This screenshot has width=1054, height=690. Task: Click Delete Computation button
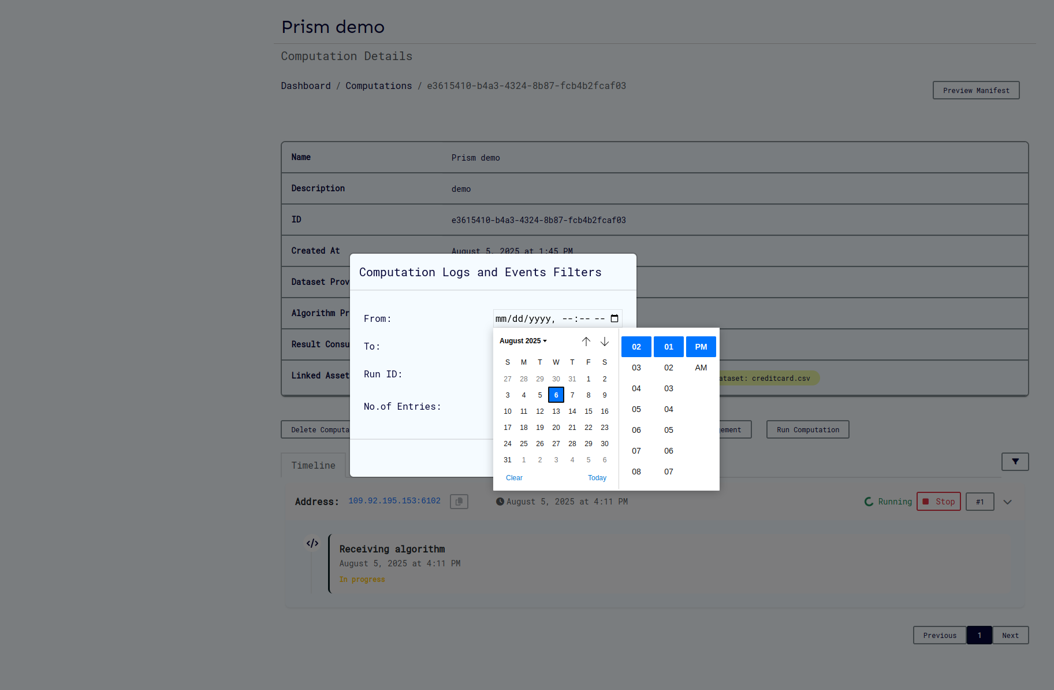pyautogui.click(x=316, y=429)
